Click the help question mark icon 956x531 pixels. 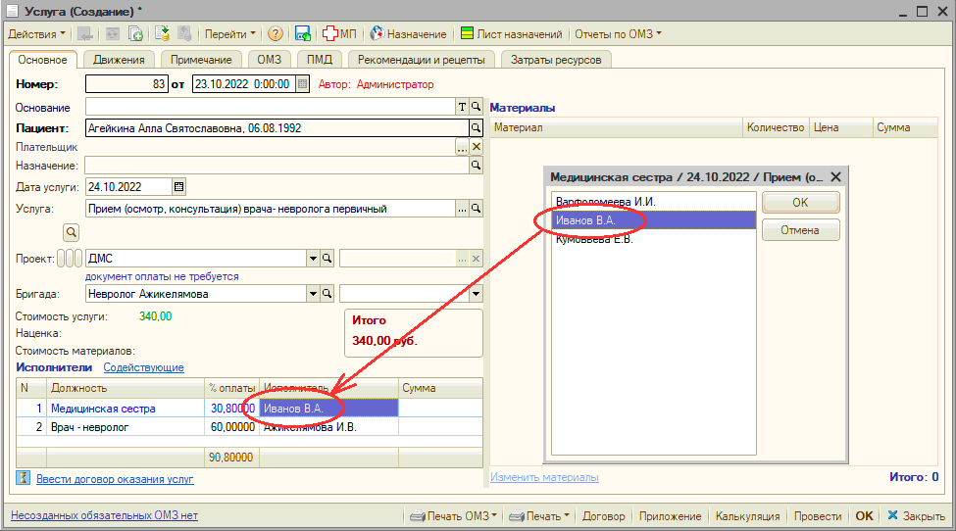point(275,33)
